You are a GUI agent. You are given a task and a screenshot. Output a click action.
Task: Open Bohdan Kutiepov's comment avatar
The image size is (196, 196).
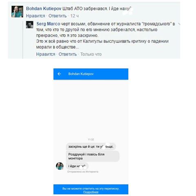pos(17,11)
